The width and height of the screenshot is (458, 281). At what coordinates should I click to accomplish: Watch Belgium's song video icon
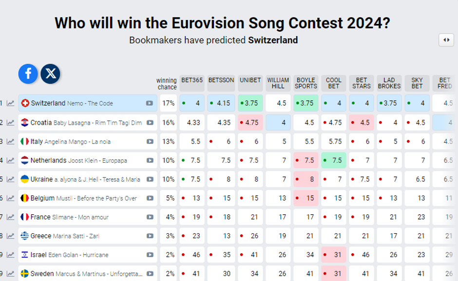tap(150, 198)
